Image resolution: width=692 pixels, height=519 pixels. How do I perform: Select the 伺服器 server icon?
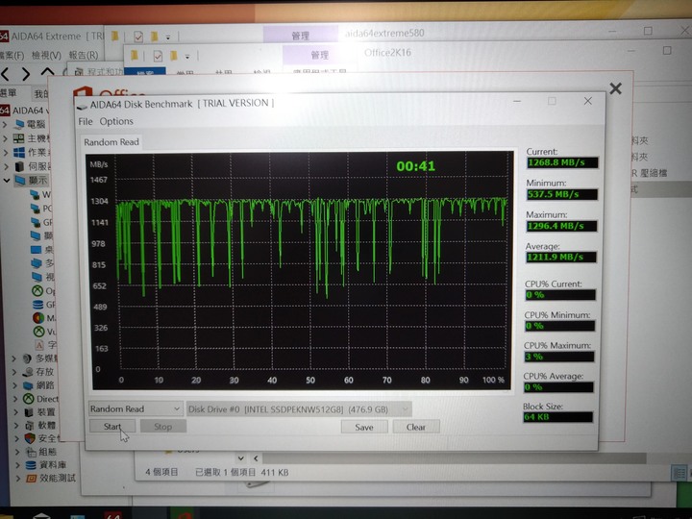19,166
